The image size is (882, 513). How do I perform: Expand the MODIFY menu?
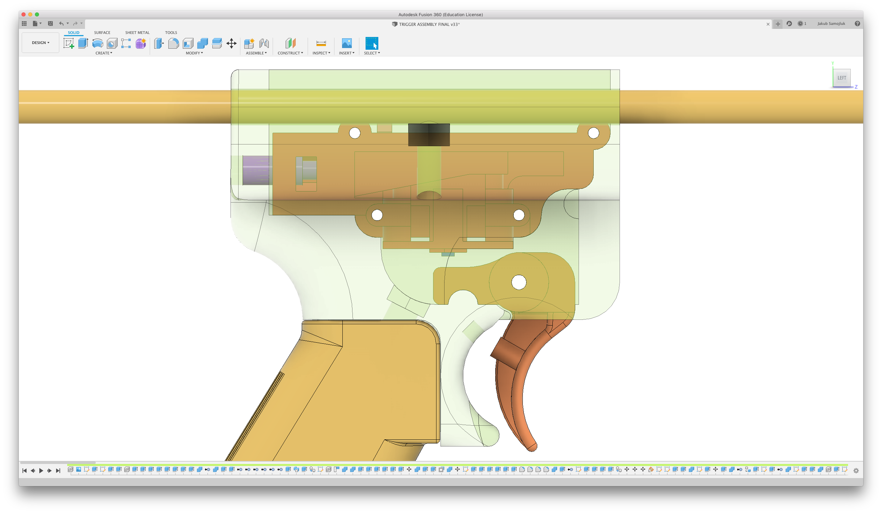coord(194,53)
